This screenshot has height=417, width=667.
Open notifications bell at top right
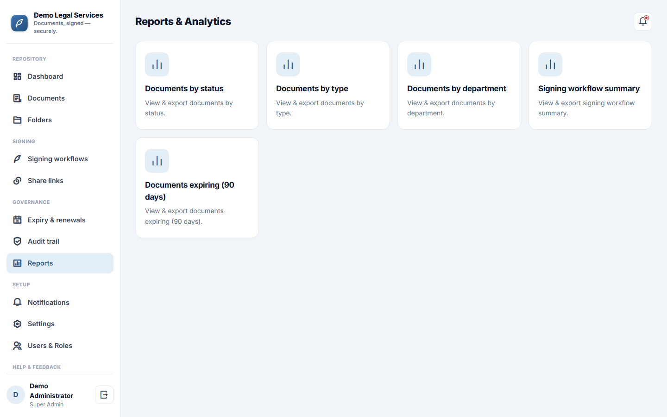coord(643,21)
